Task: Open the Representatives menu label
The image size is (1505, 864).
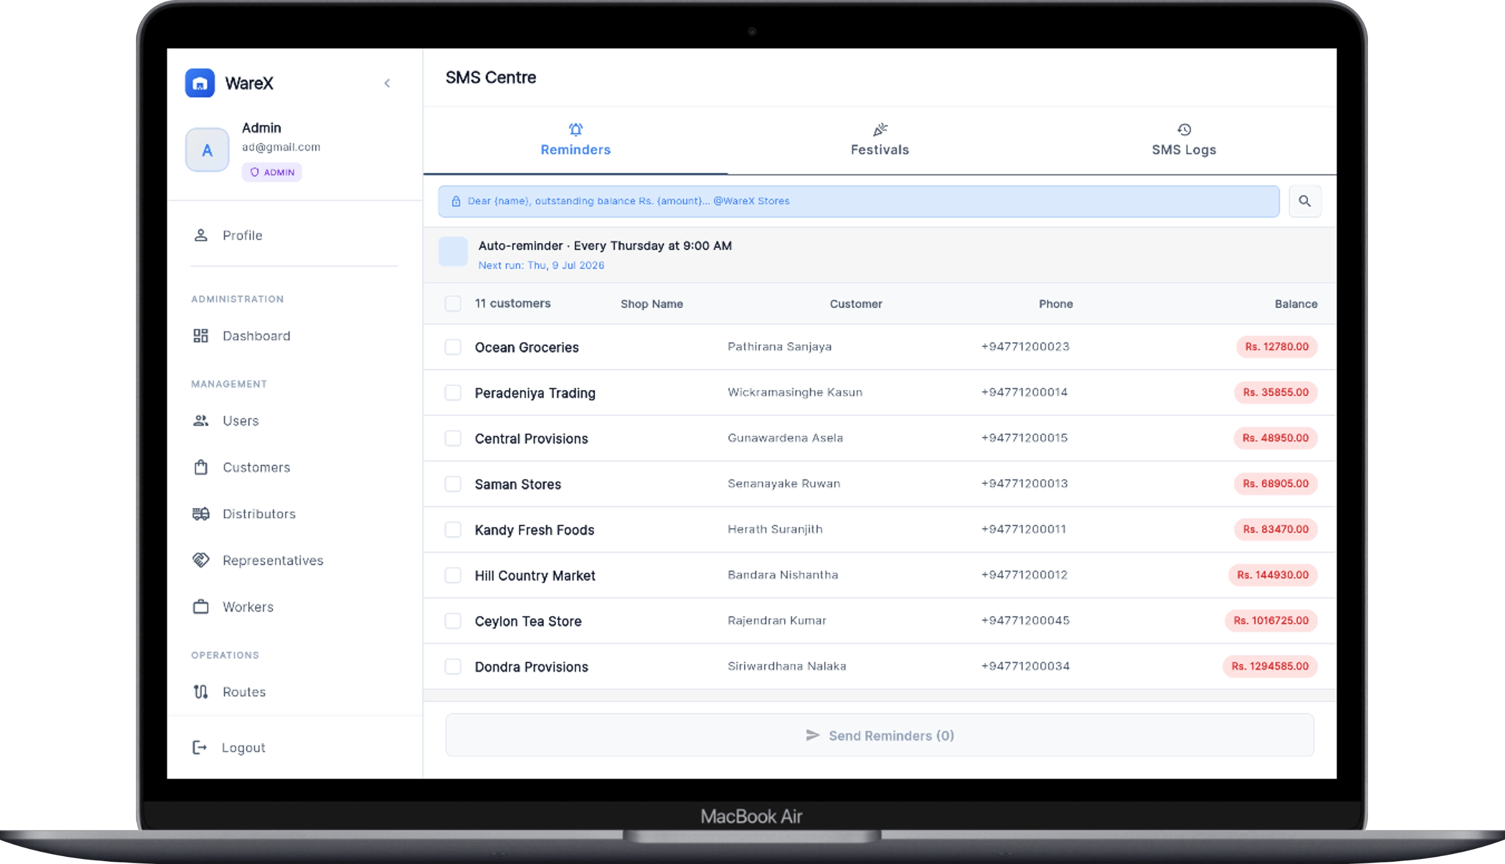Action: 273,560
